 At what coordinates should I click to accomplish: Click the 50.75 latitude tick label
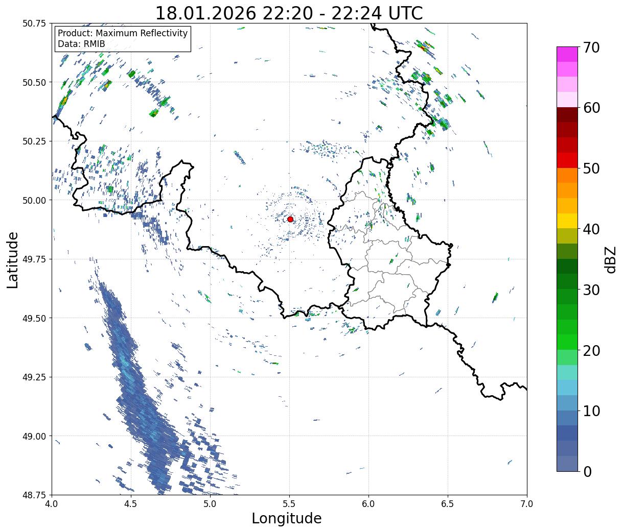click(34, 23)
